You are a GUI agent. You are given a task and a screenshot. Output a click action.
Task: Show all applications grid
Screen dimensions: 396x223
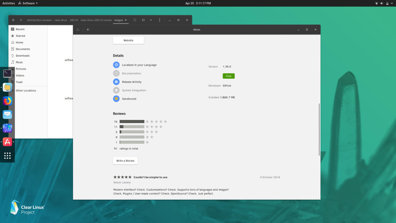coord(7,156)
